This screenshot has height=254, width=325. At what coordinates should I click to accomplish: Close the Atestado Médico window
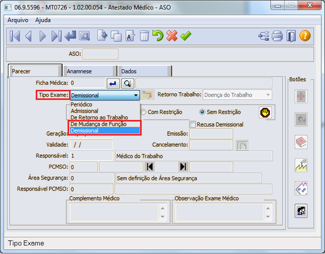click(x=310, y=5)
